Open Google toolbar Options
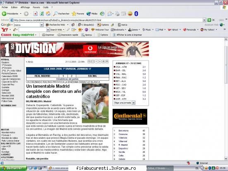This screenshot has width=228, height=171. tap(103, 25)
